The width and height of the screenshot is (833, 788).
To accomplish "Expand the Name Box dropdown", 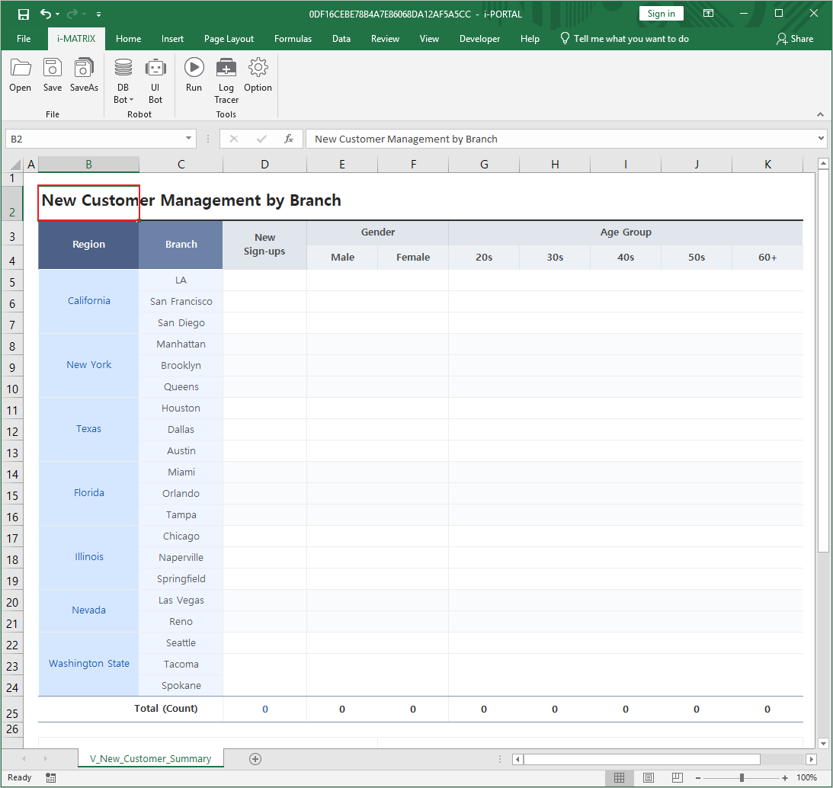I will (x=189, y=139).
